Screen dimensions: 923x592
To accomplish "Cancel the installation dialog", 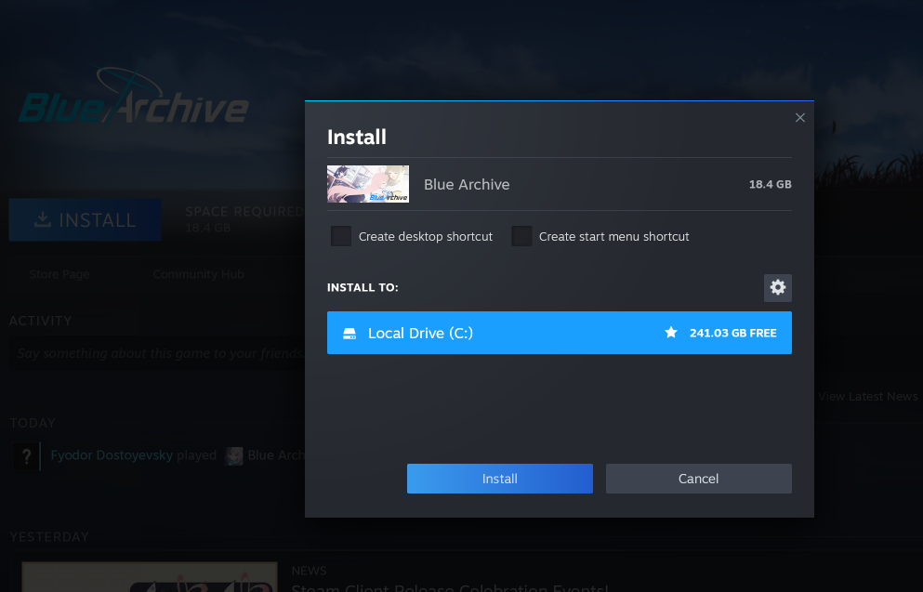I will 699,479.
